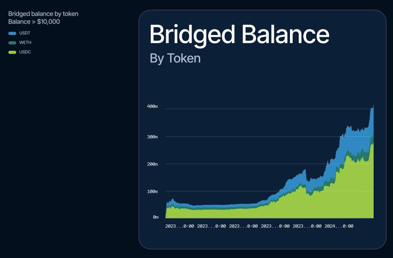Toggle the WETH series label
Image resolution: width=393 pixels, height=258 pixels.
click(x=25, y=43)
